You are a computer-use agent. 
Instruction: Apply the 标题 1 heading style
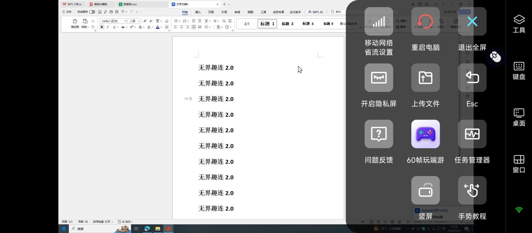tap(267, 24)
